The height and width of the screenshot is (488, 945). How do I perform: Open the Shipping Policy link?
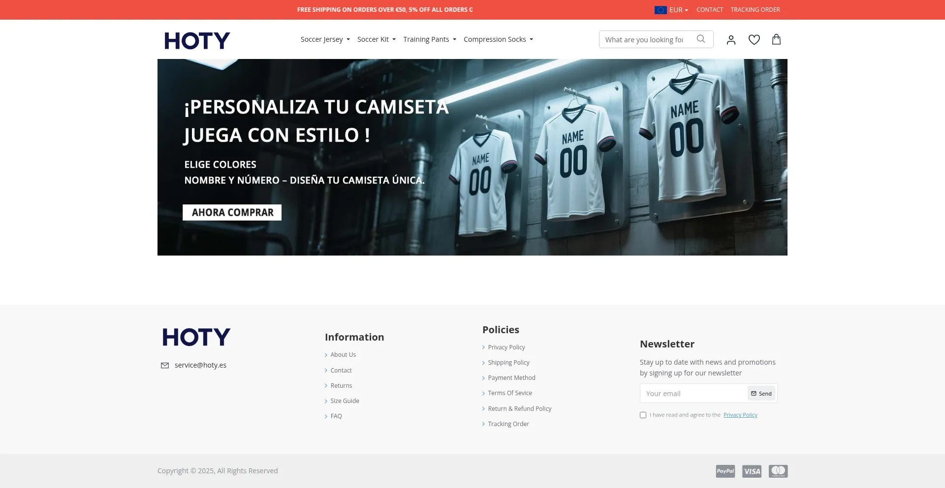(508, 363)
